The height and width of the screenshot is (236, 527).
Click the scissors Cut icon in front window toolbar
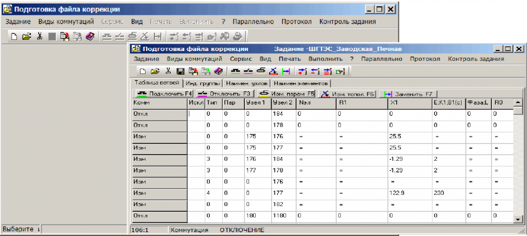pyautogui.click(x=168, y=71)
